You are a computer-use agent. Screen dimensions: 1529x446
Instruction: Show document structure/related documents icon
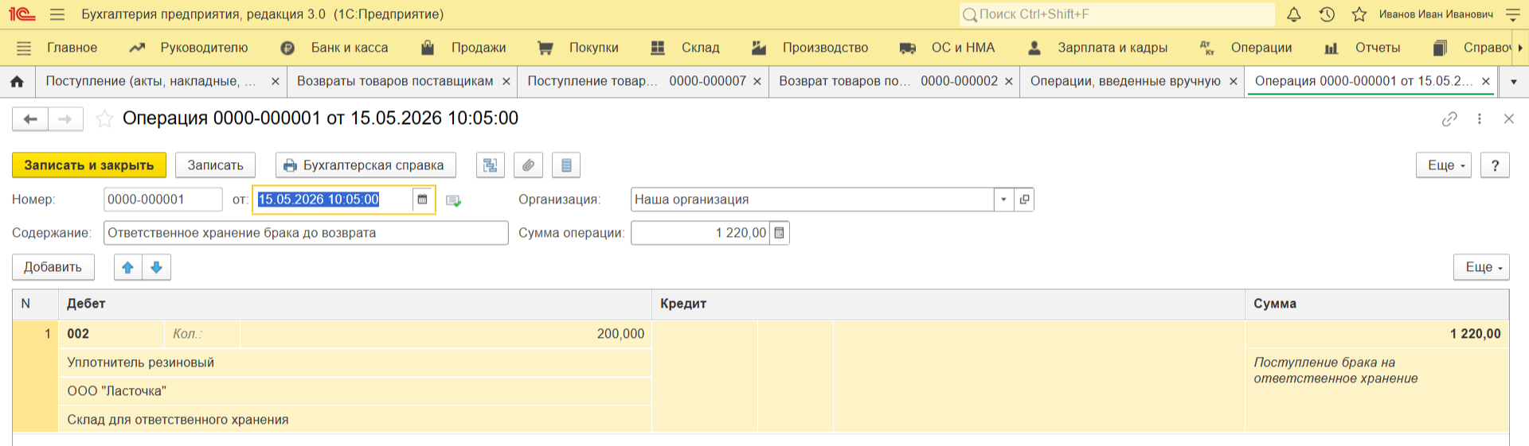click(x=491, y=165)
